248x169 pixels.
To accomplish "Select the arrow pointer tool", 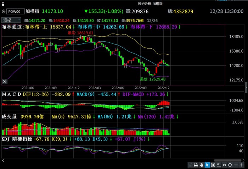I will click(x=207, y=165).
